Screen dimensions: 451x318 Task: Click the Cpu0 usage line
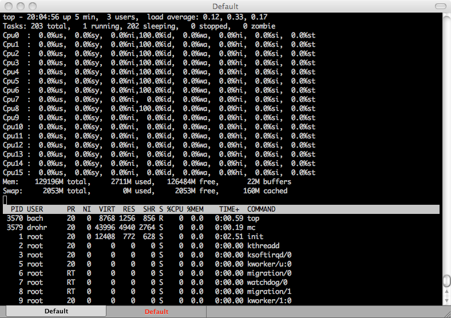click(159, 35)
